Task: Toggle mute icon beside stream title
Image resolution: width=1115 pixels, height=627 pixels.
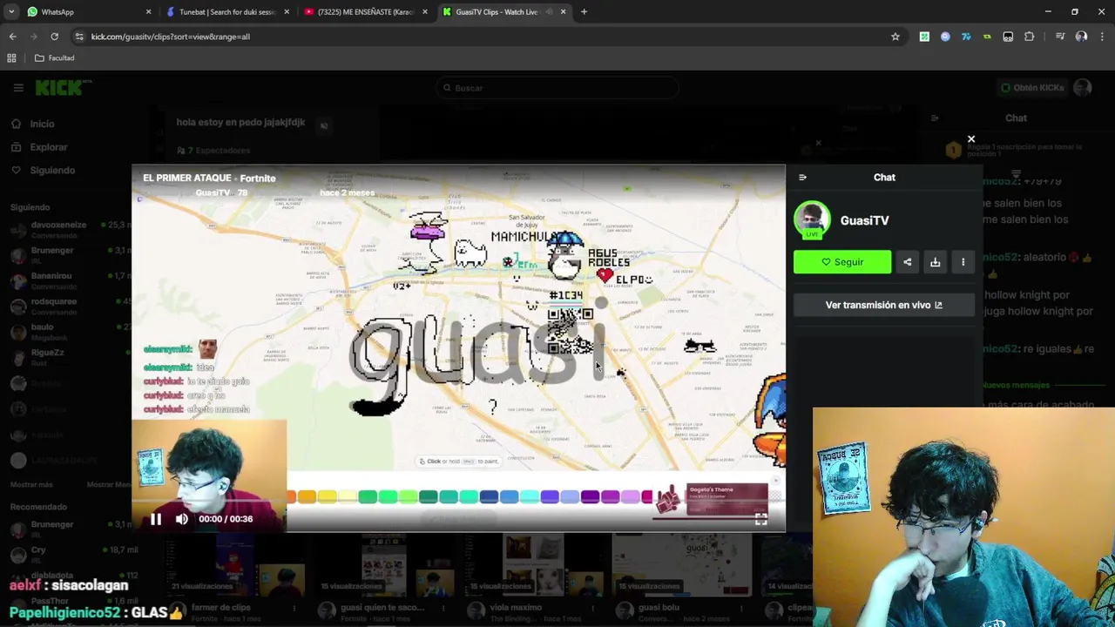Action: point(323,125)
